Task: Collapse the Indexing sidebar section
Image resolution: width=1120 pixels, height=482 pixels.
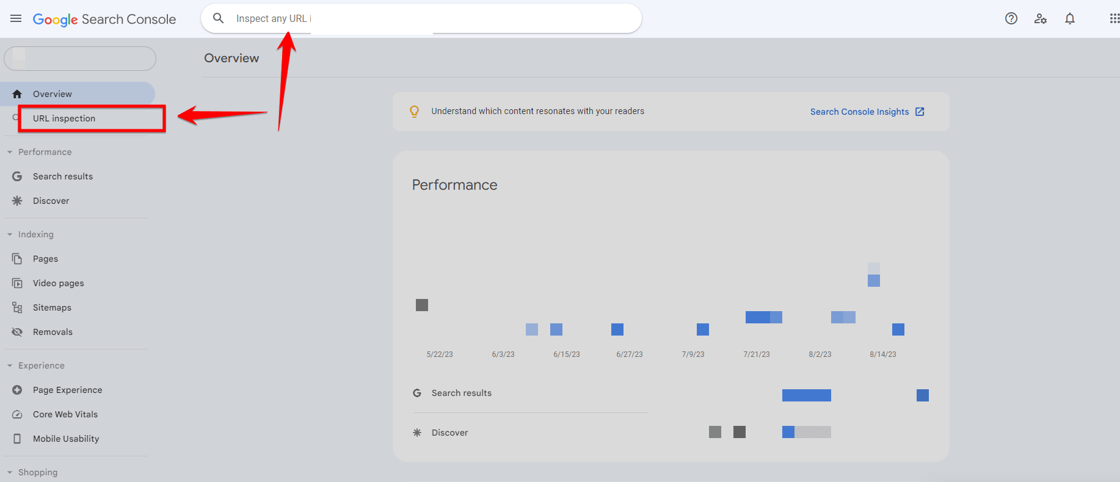Action: [x=10, y=234]
